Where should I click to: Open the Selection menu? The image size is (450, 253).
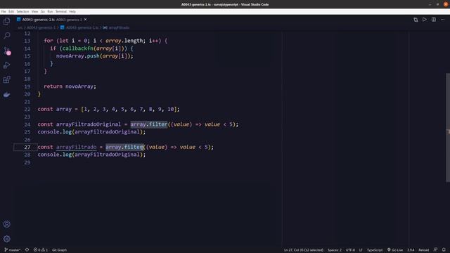pos(22,11)
